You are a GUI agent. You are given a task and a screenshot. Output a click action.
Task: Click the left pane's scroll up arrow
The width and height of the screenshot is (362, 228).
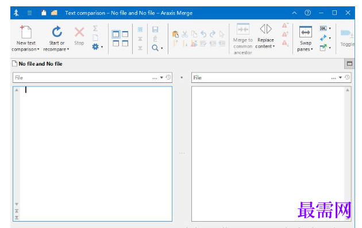[x=17, y=90]
